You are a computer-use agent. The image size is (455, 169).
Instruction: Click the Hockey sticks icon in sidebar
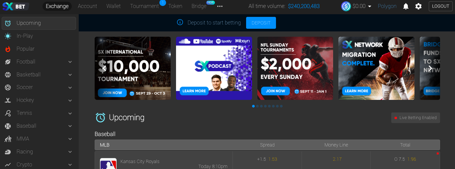tap(8, 101)
